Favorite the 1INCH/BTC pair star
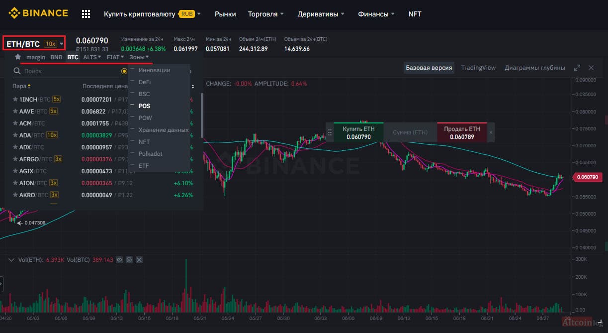The image size is (608, 333). pyautogui.click(x=15, y=99)
